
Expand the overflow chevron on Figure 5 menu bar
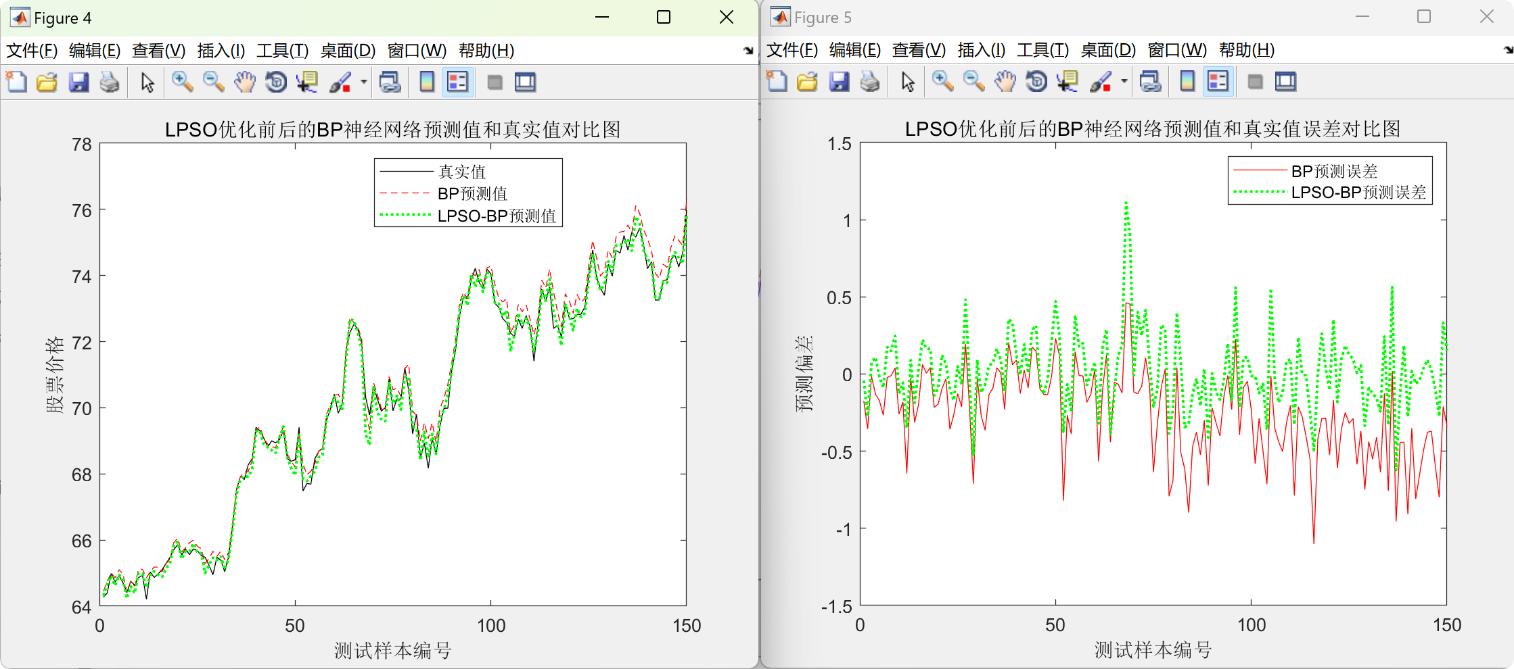point(1507,49)
